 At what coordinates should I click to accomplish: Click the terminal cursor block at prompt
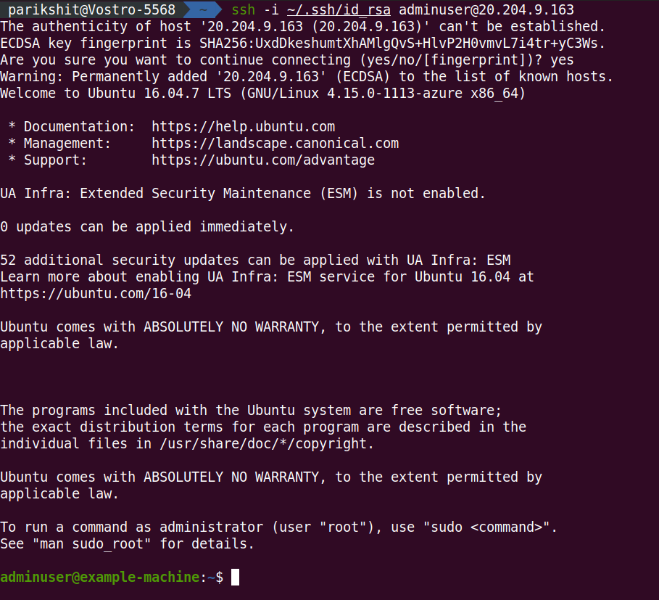coord(236,577)
